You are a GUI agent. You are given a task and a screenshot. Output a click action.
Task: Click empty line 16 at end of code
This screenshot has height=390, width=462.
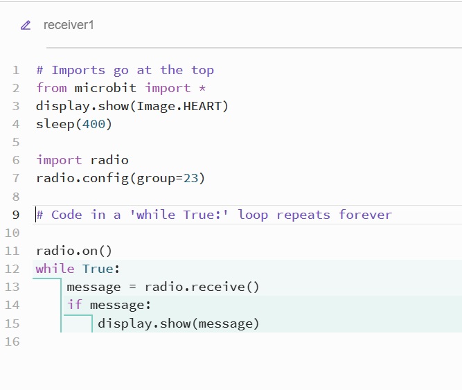208,342
